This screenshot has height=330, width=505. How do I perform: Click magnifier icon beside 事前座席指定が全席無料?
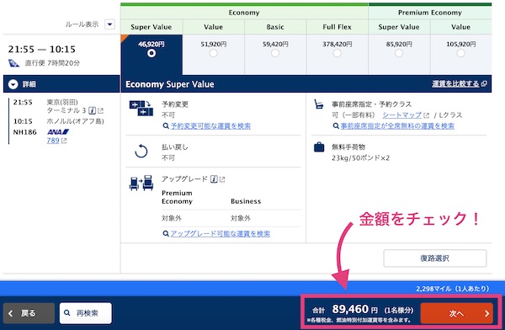click(x=336, y=126)
